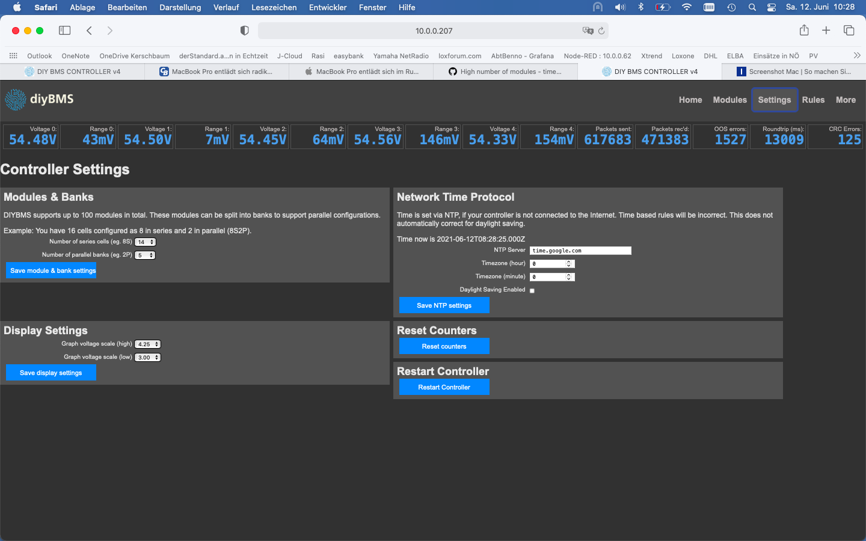Reload the page with the reload icon
Viewport: 866px width, 541px height.
tap(601, 31)
